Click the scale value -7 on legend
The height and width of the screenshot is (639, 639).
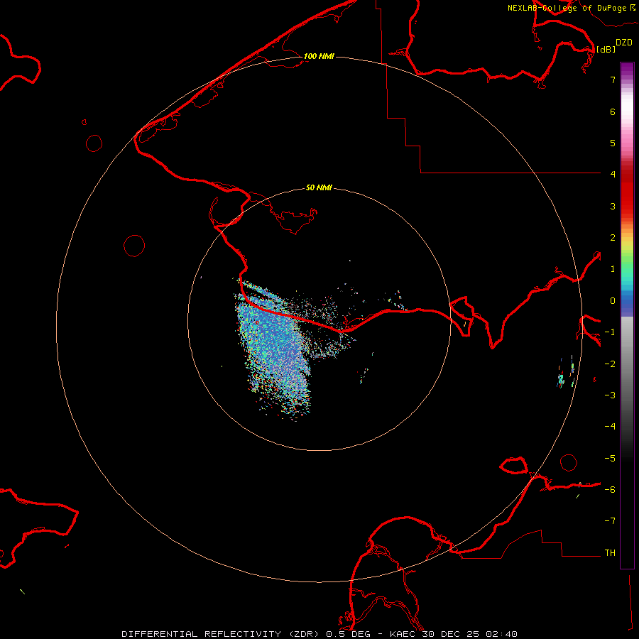click(x=610, y=521)
